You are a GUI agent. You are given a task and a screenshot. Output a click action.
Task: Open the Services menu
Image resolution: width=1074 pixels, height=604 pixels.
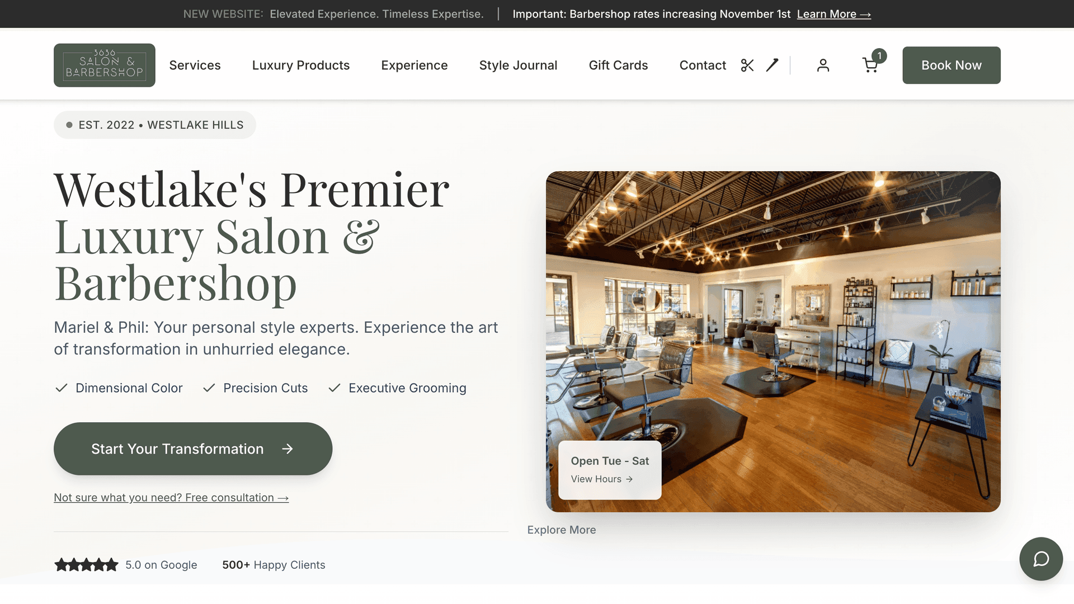point(195,65)
